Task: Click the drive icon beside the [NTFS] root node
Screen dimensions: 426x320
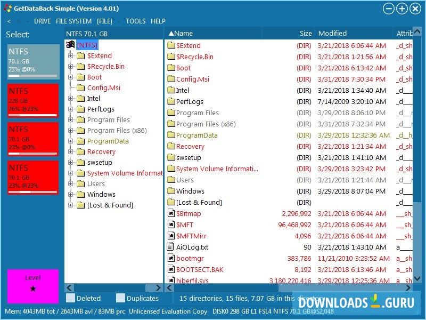Action: 71,45
